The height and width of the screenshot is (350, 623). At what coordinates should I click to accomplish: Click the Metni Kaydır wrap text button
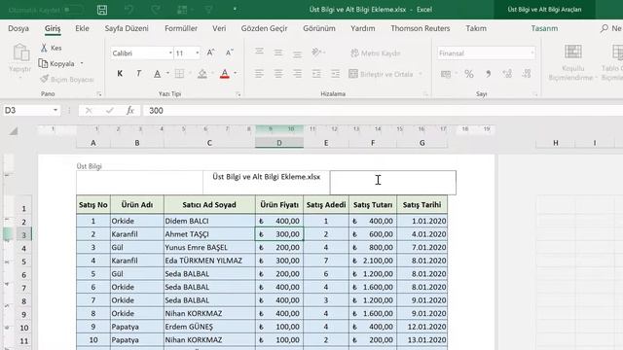click(x=376, y=53)
